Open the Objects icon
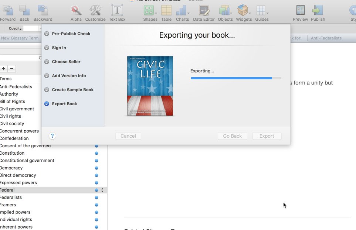The width and height of the screenshot is (356, 230). pos(224,10)
